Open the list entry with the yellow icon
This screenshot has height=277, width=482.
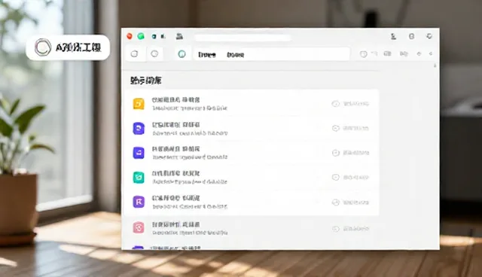click(252, 104)
